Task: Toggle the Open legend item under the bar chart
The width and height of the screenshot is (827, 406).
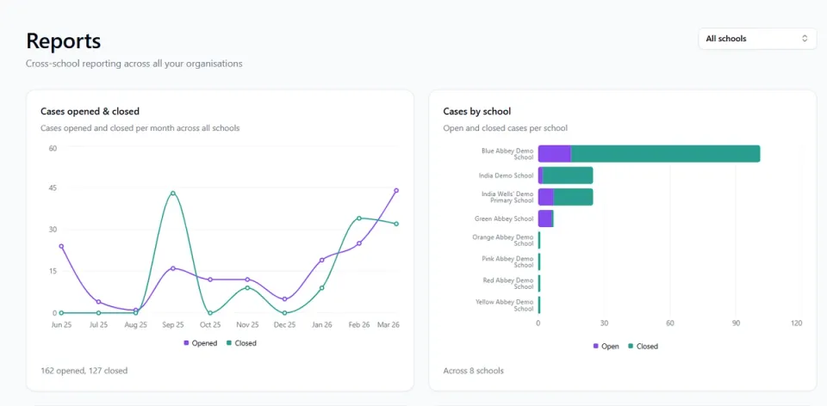Action: pyautogui.click(x=606, y=347)
